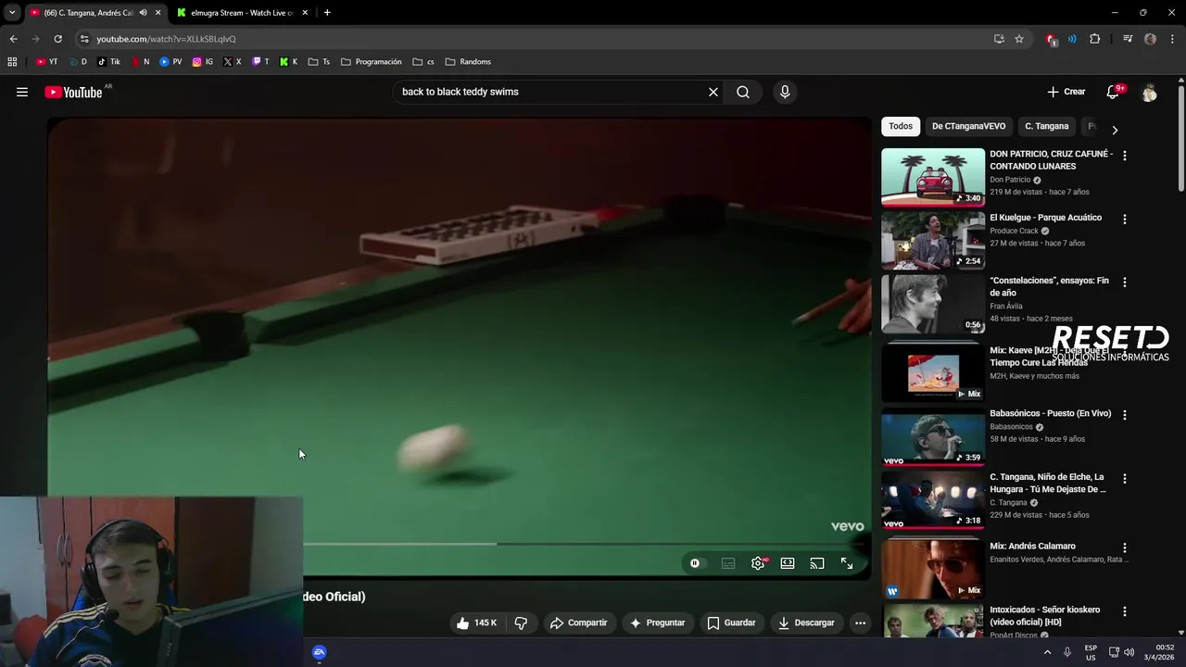1186x667 pixels.
Task: Open options for Mix: Andrés Calamaro
Action: click(x=1125, y=548)
